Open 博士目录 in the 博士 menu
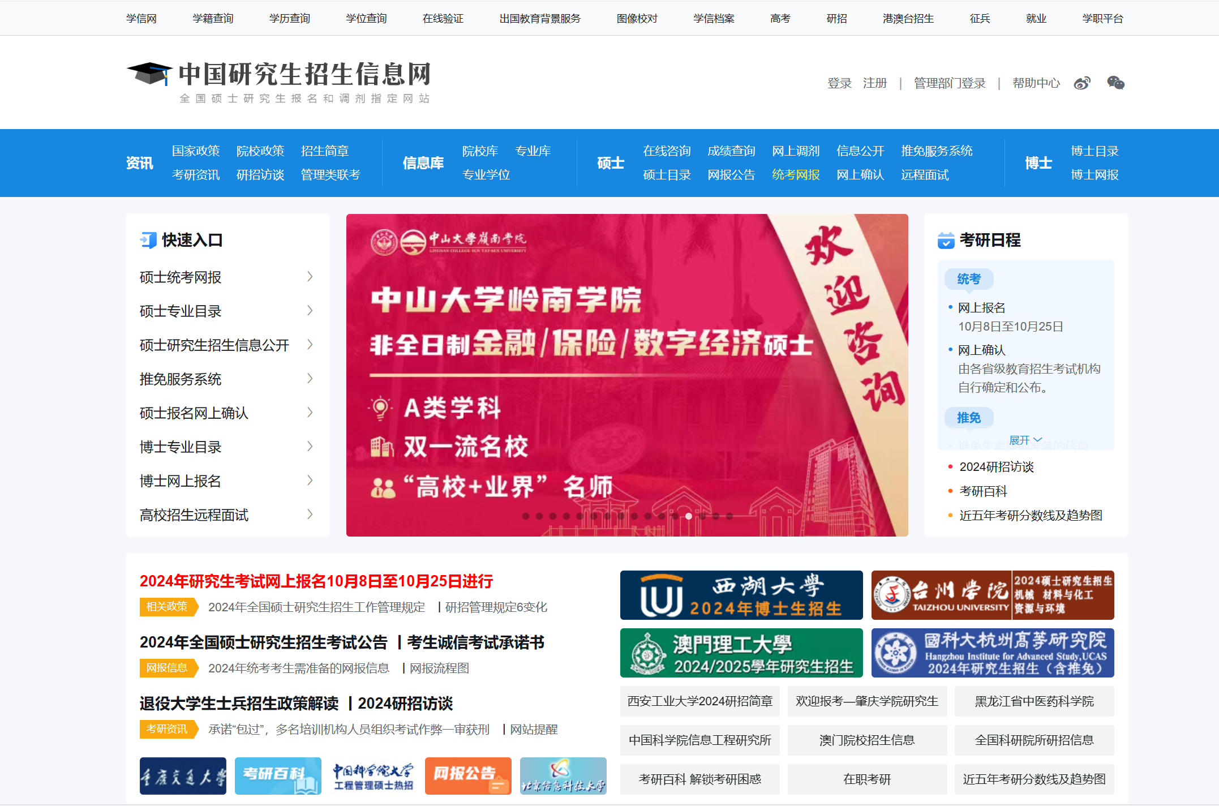This screenshot has width=1219, height=806. (1094, 151)
